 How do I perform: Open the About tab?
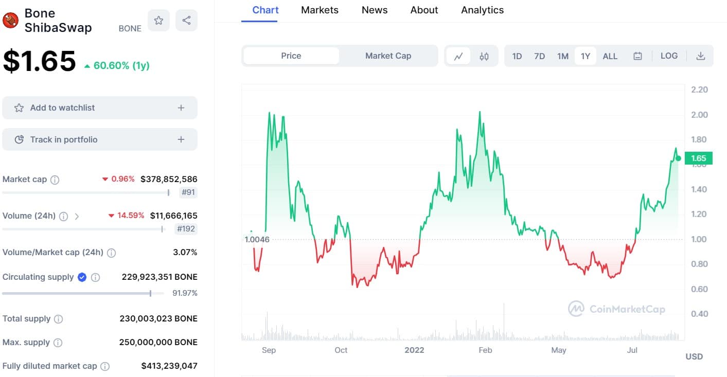point(424,10)
